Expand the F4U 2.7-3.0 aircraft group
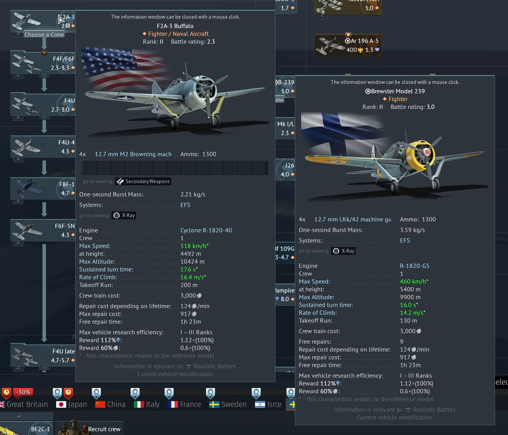The width and height of the screenshot is (508, 435). tap(44, 117)
